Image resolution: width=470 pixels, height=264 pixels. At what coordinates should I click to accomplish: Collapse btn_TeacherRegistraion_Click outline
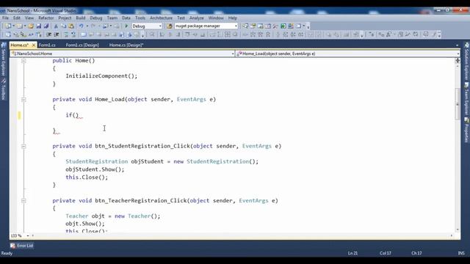[23, 201]
